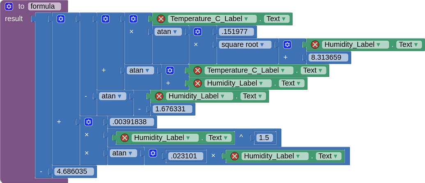
Task: Open atan dropdown of the subtracted Humidity block
Action: [x=113, y=96]
